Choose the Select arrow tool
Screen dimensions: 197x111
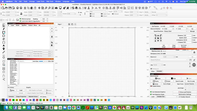coord(4,26)
